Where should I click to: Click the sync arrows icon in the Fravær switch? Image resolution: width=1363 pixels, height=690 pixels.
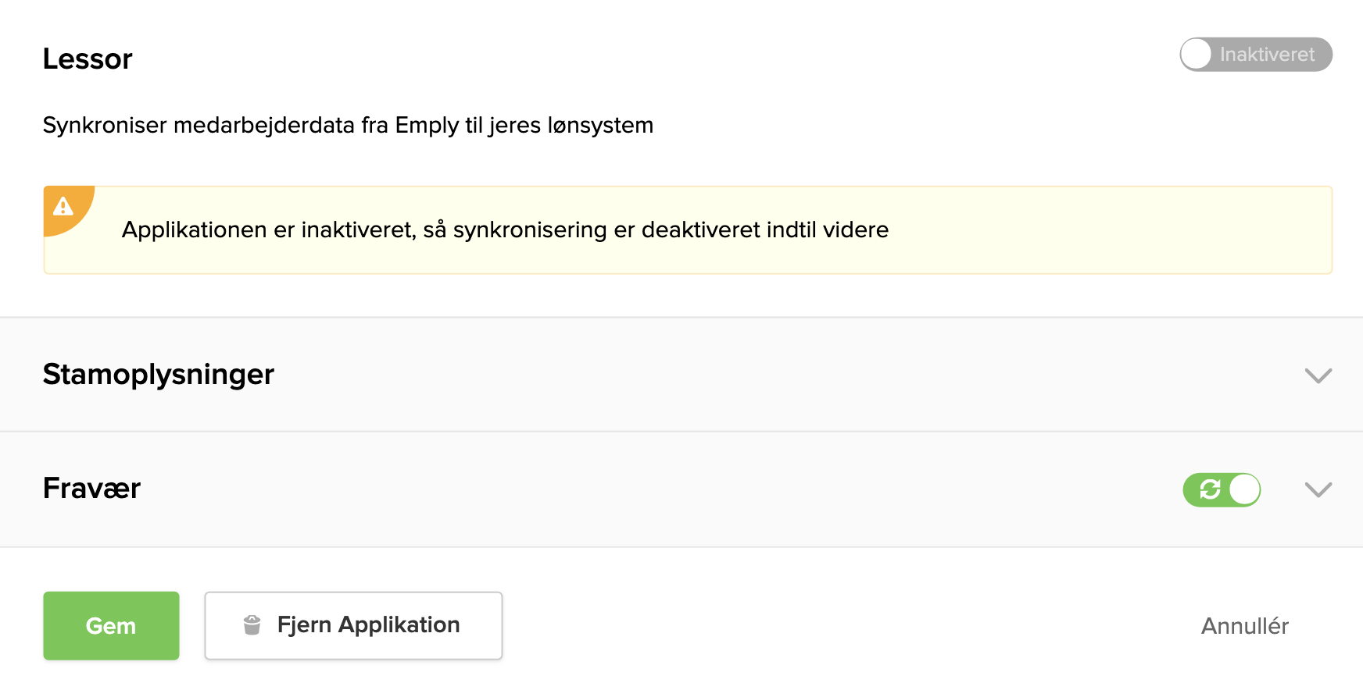coord(1210,489)
